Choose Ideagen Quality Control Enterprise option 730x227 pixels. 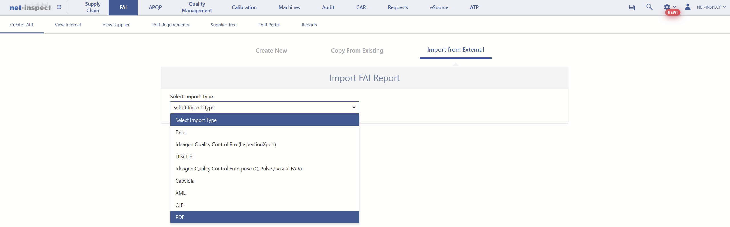coord(265,169)
